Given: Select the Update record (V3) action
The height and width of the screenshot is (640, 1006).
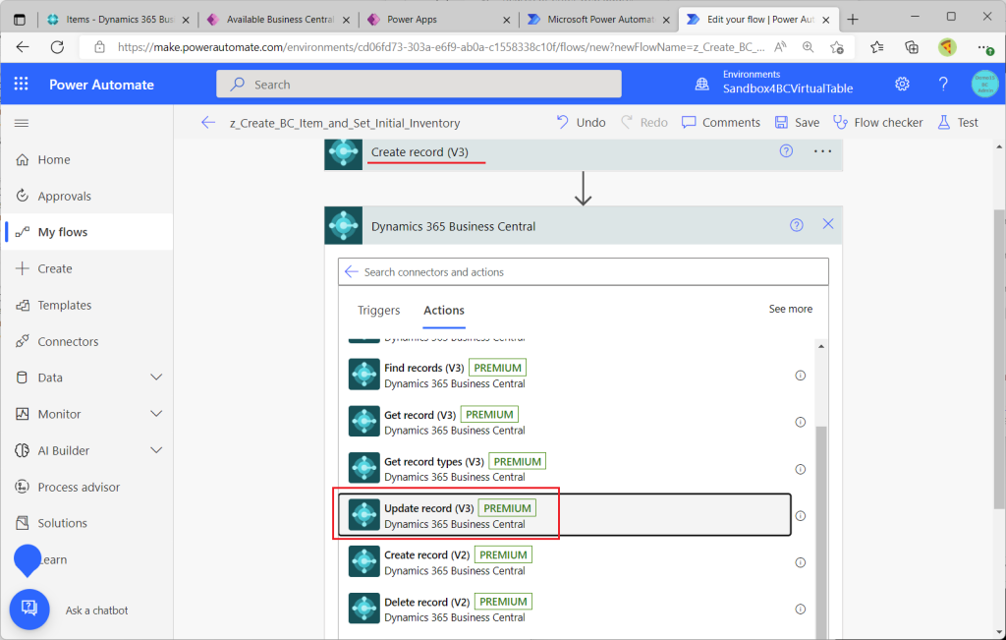Looking at the screenshot, I should (x=565, y=515).
